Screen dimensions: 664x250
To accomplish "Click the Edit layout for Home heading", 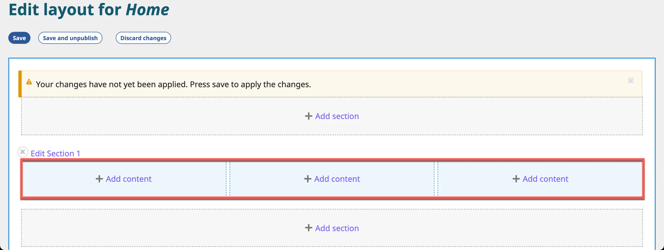I will 89,10.
